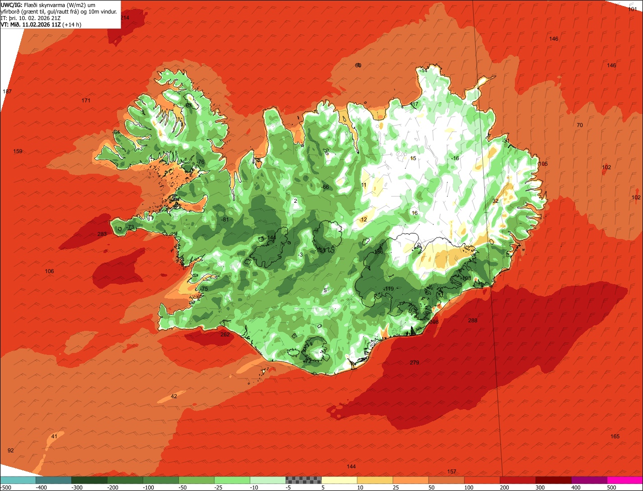643x491 pixels.
Task: Click the purple 400 legend swatch
Action: coord(589,480)
